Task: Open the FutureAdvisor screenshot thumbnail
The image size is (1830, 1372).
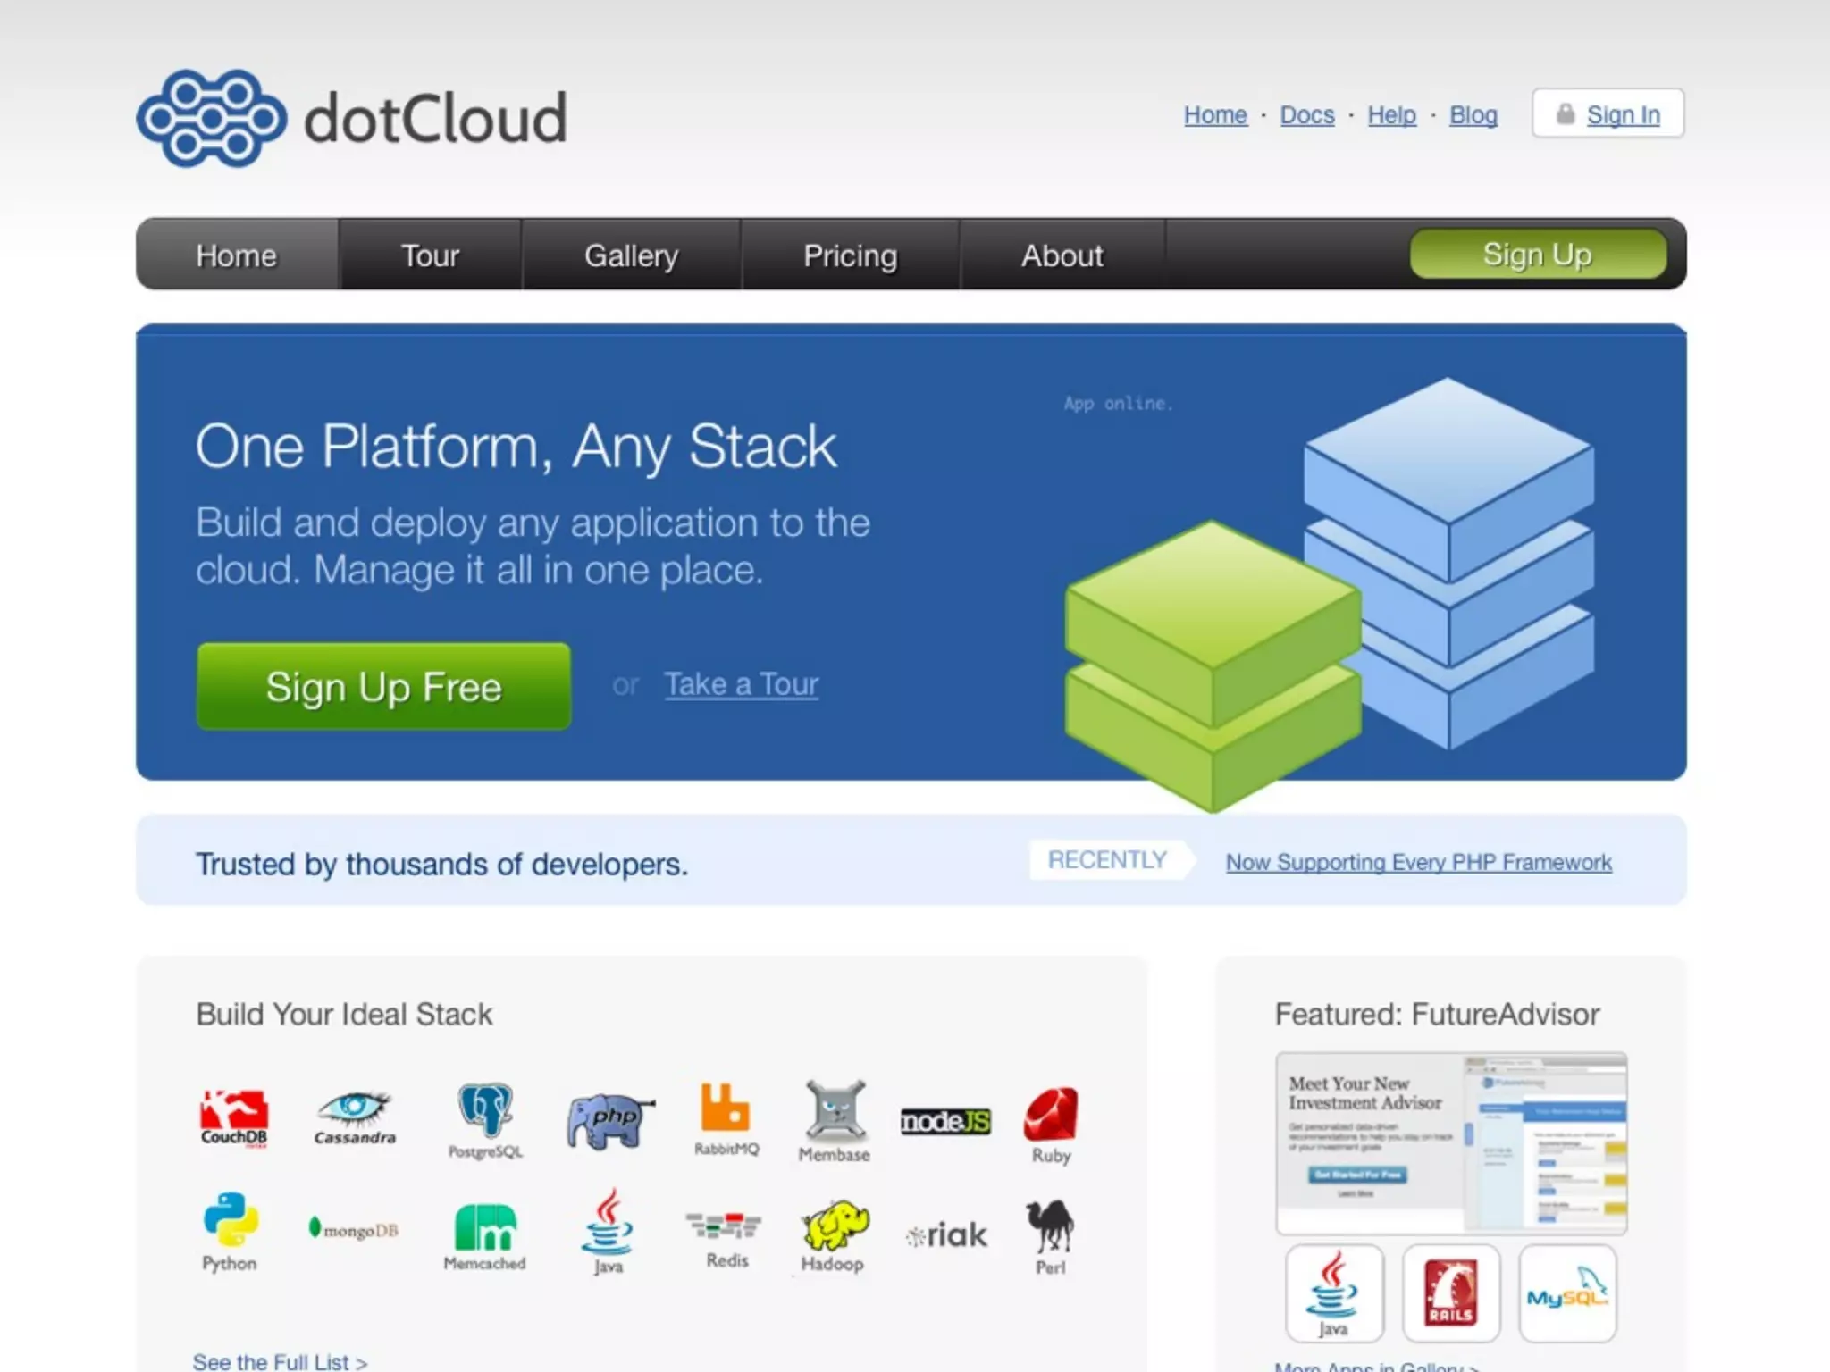Action: 1451,1142
